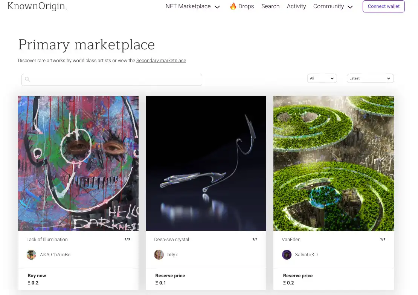Focus the artwork search field
This screenshot has width=418, height=295.
coord(112,80)
